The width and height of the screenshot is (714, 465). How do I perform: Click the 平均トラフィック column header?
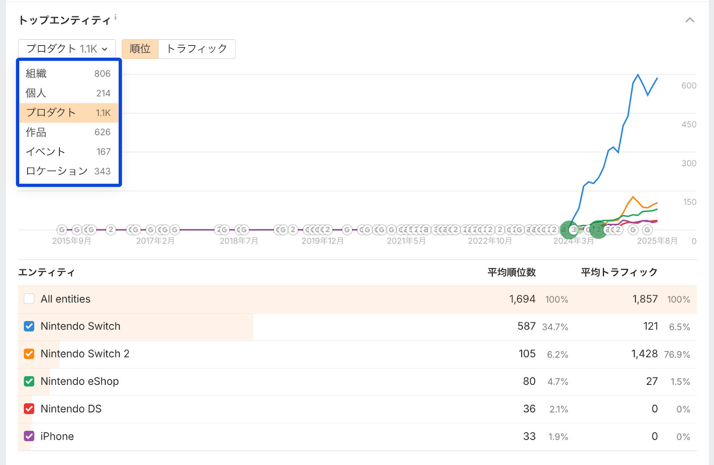tap(619, 272)
